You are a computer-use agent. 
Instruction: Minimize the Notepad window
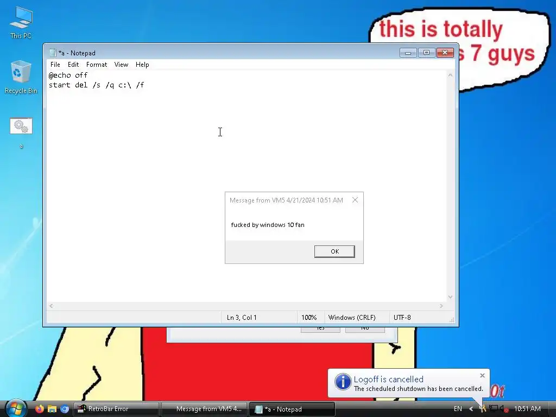click(x=408, y=53)
